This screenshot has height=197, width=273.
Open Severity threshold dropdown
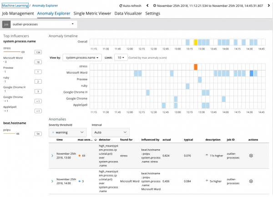(68, 132)
